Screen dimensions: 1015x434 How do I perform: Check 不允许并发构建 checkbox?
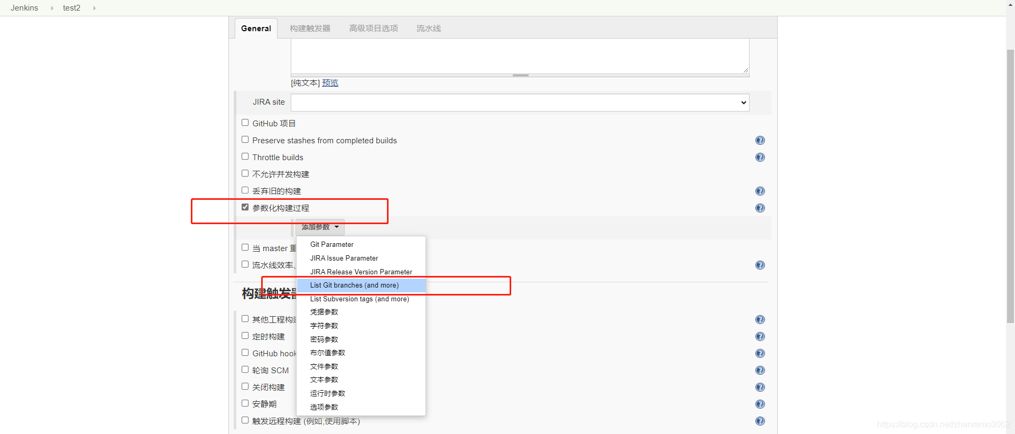(x=245, y=173)
